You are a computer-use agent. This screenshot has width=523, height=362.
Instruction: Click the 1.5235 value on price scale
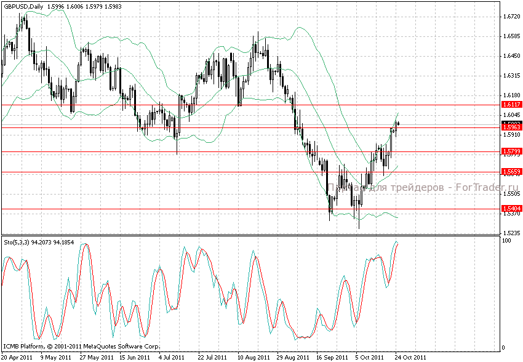click(x=510, y=233)
